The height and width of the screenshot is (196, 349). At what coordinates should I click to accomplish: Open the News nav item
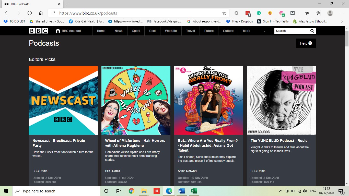(x=119, y=31)
